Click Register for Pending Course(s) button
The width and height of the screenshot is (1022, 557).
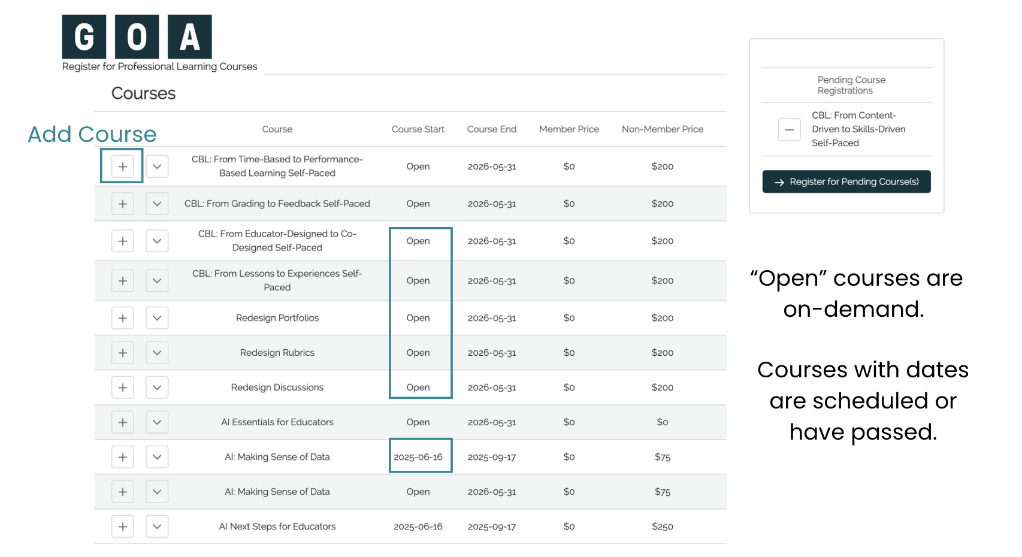pos(846,182)
